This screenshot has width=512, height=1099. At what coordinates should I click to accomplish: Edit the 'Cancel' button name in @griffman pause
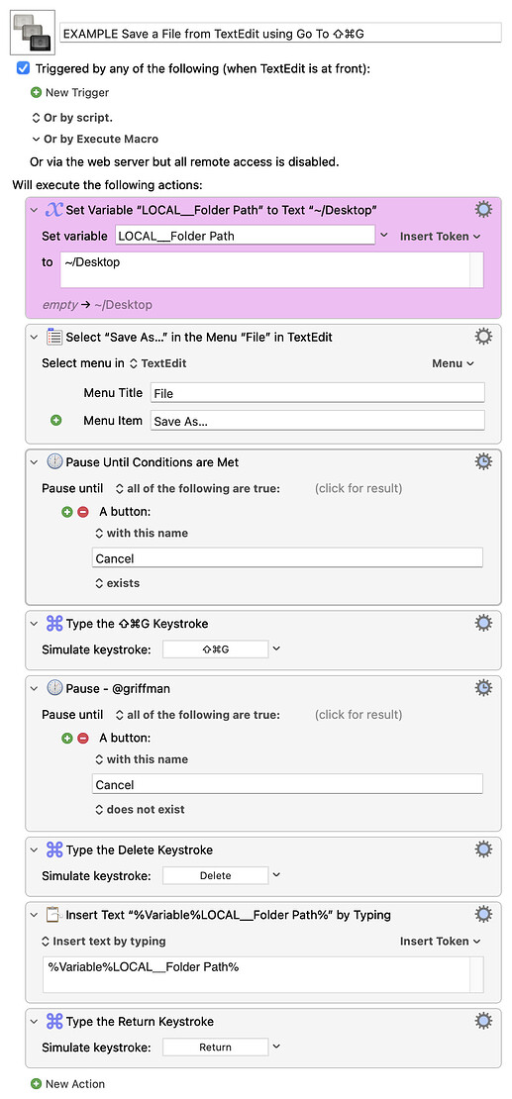point(287,784)
